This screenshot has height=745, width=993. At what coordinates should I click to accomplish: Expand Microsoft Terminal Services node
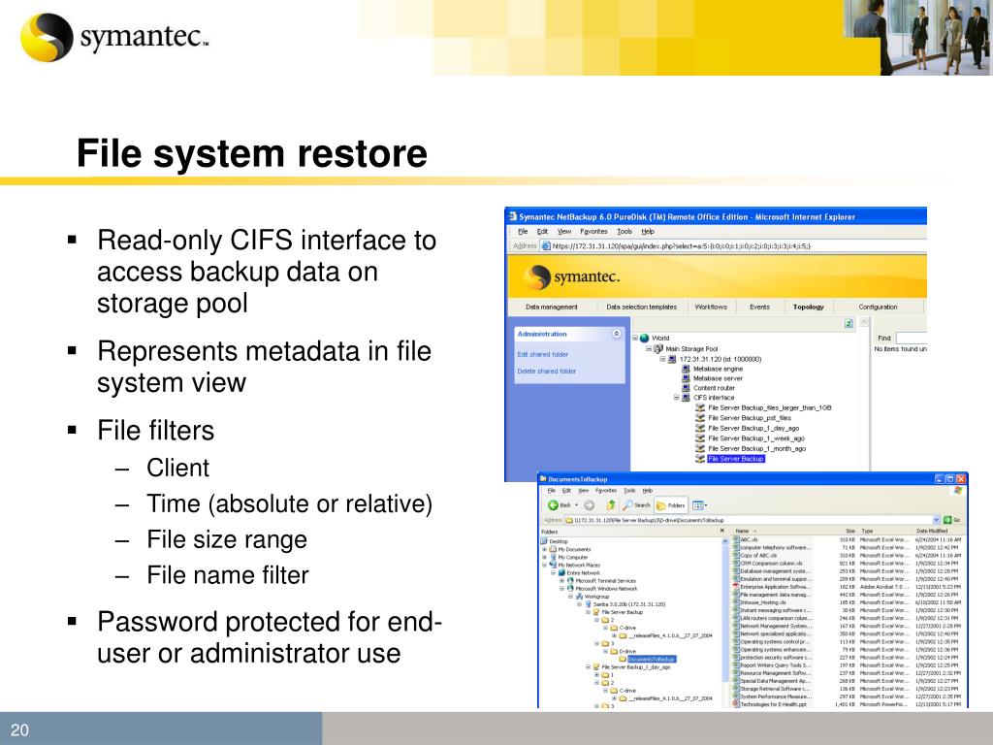(561, 580)
